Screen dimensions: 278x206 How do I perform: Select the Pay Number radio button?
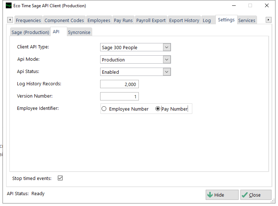pyautogui.click(x=158, y=109)
